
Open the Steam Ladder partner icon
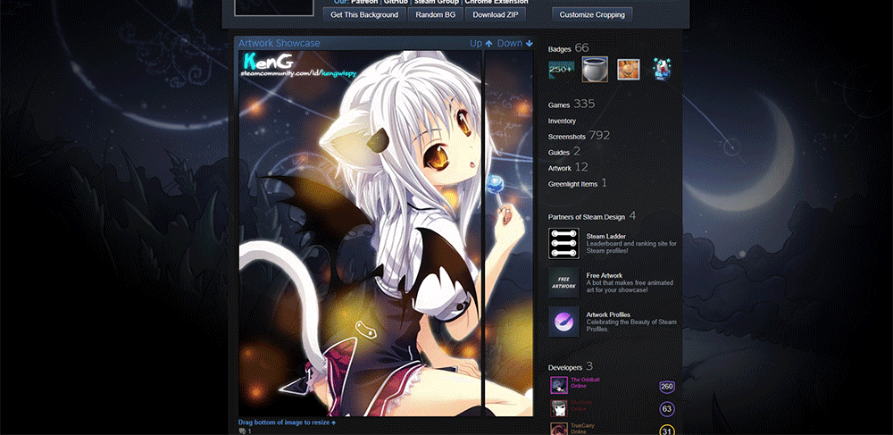pos(563,243)
